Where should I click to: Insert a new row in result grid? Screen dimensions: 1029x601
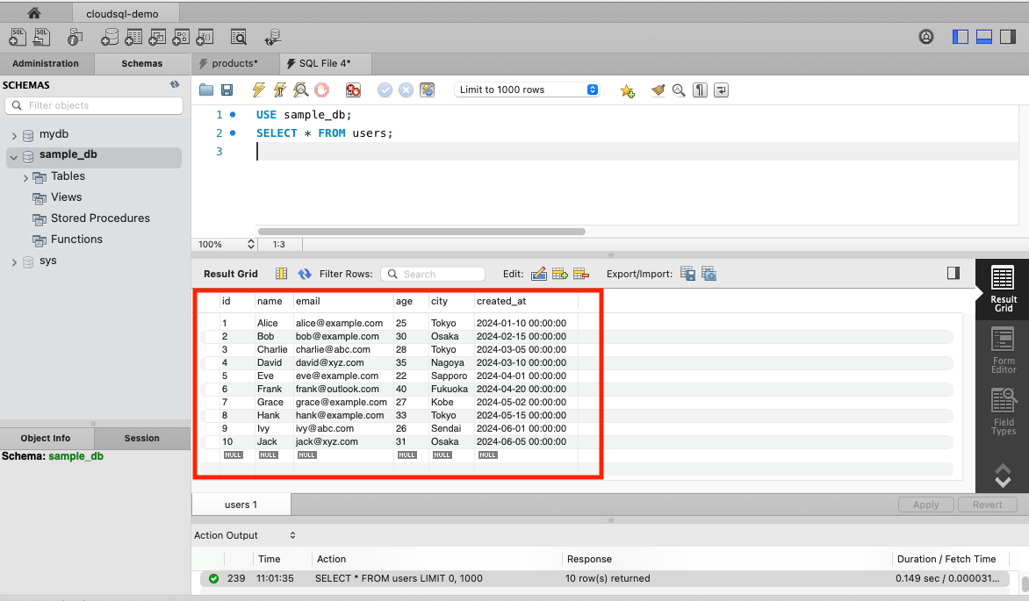tap(560, 274)
